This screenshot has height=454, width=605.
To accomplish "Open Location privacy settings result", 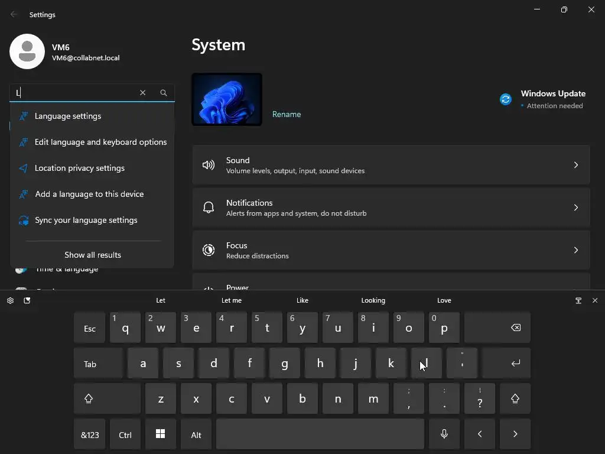I will [x=92, y=168].
